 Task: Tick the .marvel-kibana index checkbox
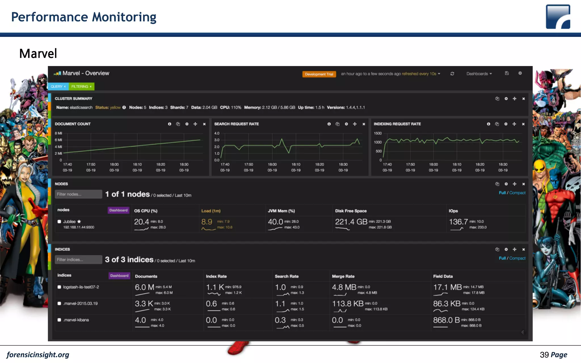tap(59, 320)
